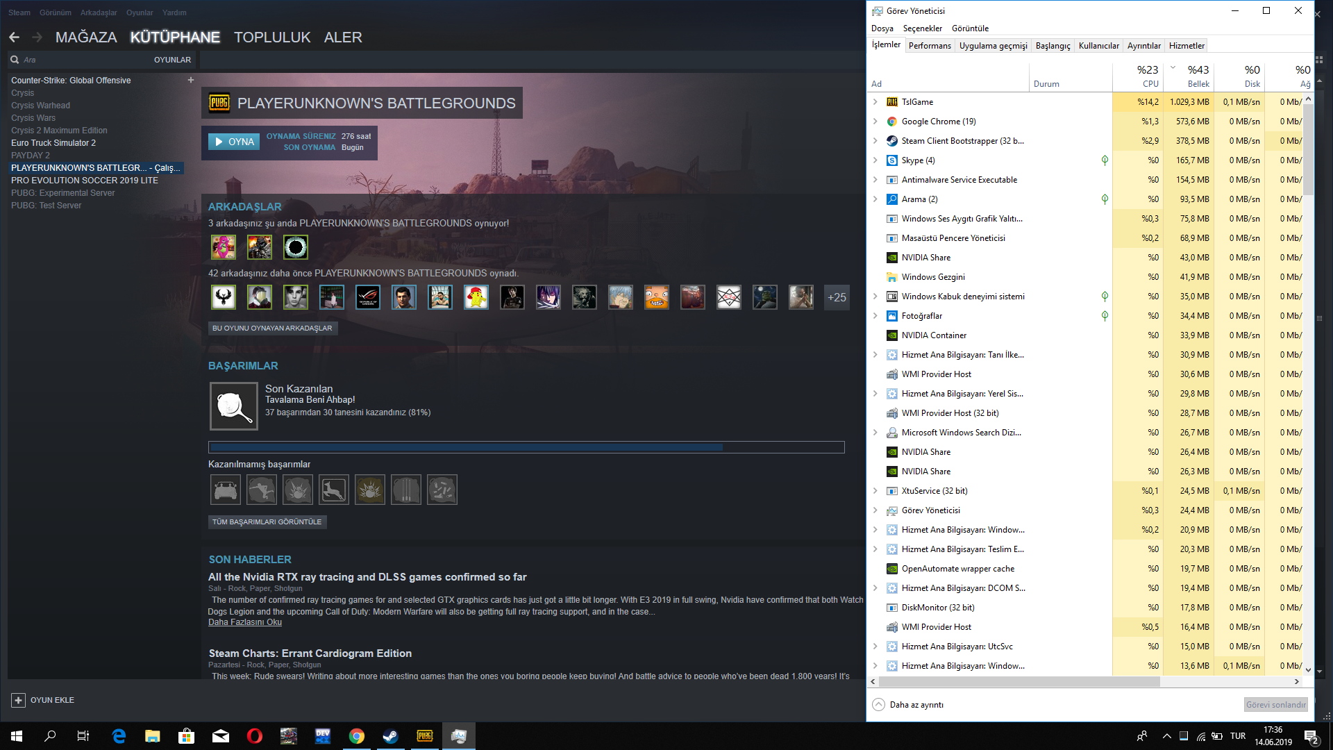
Task: Go to MAĞAZA in Steam
Action: click(86, 37)
